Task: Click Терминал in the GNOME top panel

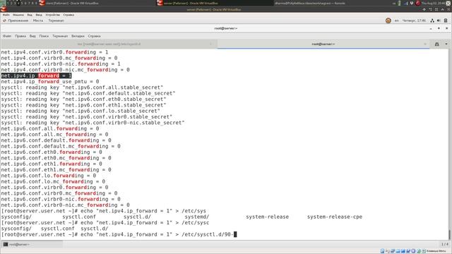Action: pos(56,20)
